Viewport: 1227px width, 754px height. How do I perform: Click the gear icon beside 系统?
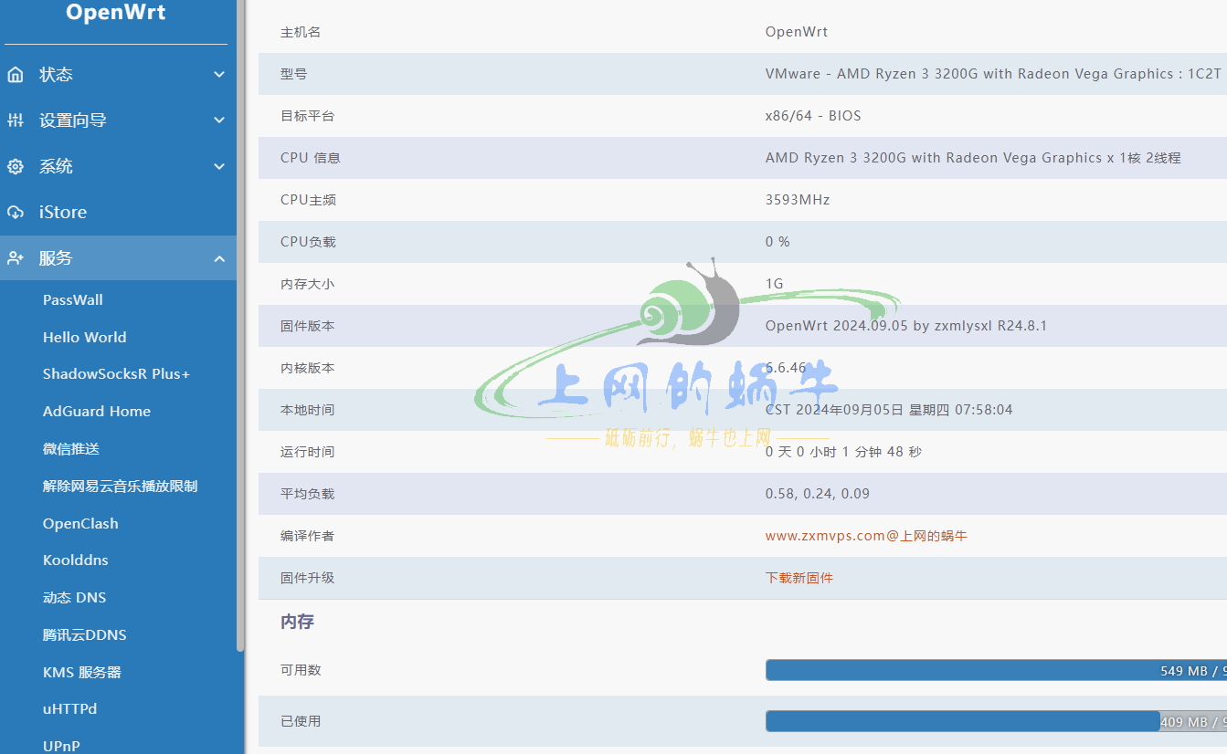pyautogui.click(x=16, y=167)
